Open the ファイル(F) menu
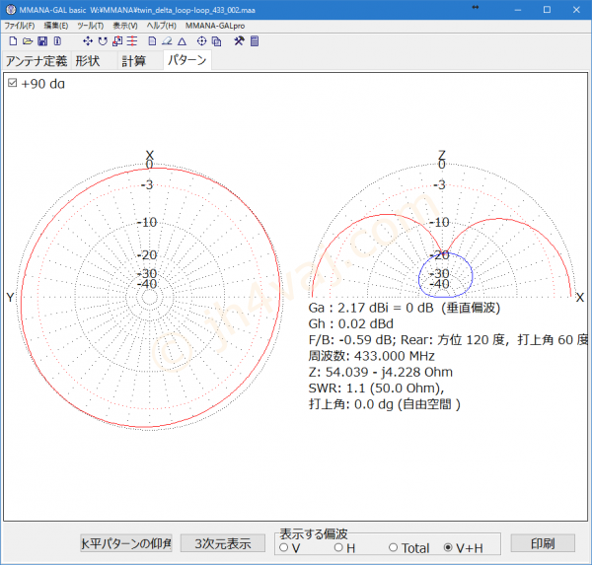 pos(20,26)
